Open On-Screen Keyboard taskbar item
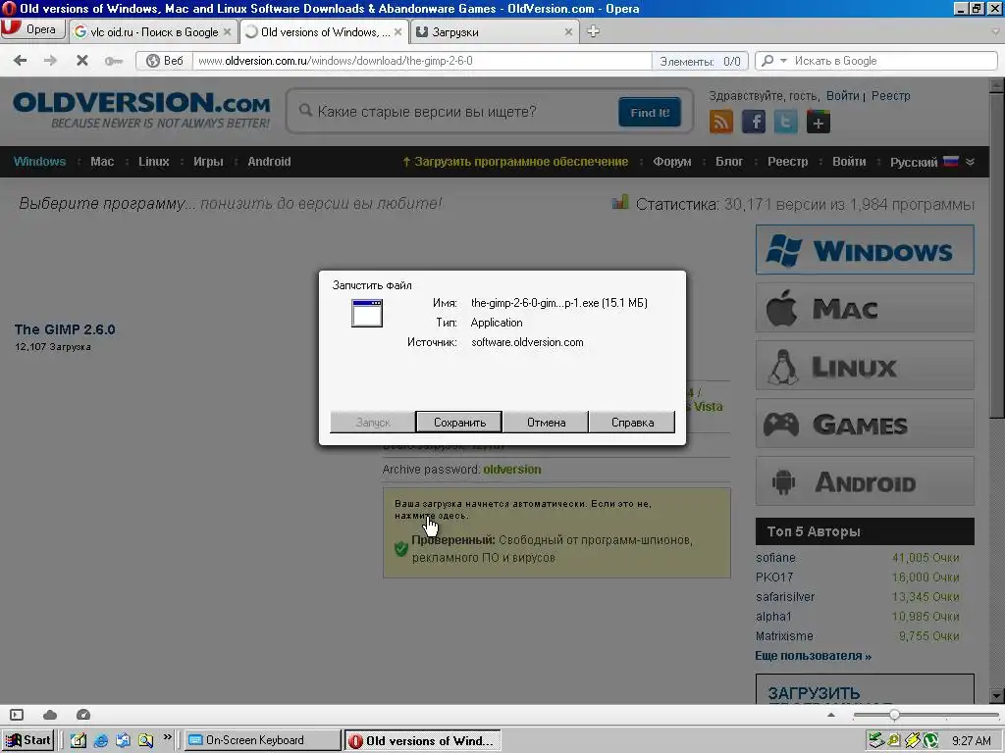The width and height of the screenshot is (1005, 753). 263,740
